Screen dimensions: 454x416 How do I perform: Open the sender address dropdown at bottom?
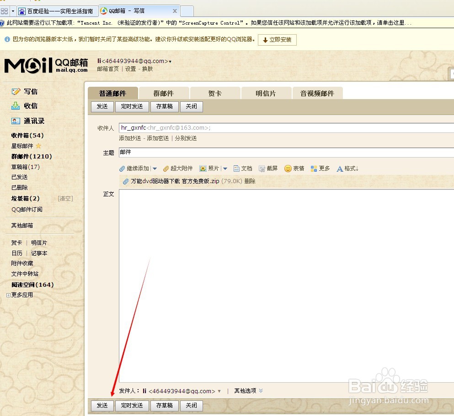219,391
